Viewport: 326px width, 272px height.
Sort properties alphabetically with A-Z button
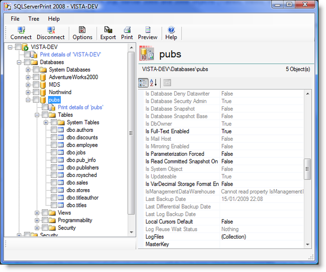point(153,83)
